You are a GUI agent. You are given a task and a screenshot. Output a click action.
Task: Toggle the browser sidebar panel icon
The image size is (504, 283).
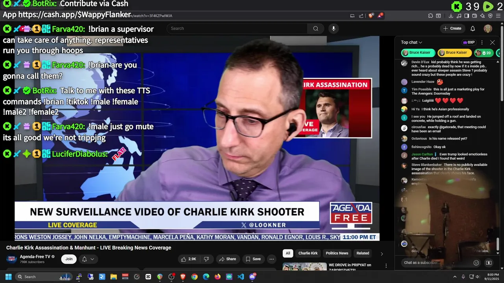coord(467,16)
